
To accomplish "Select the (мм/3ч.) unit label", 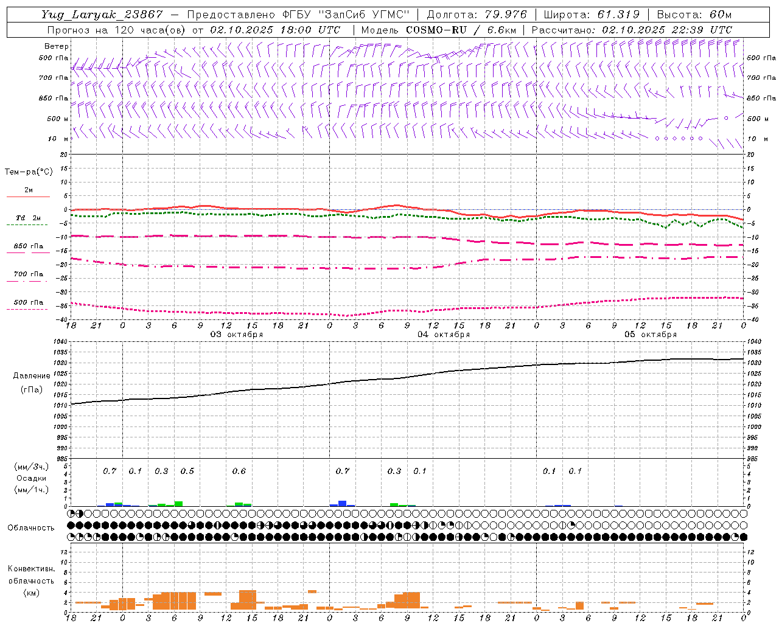I will 31,467.
